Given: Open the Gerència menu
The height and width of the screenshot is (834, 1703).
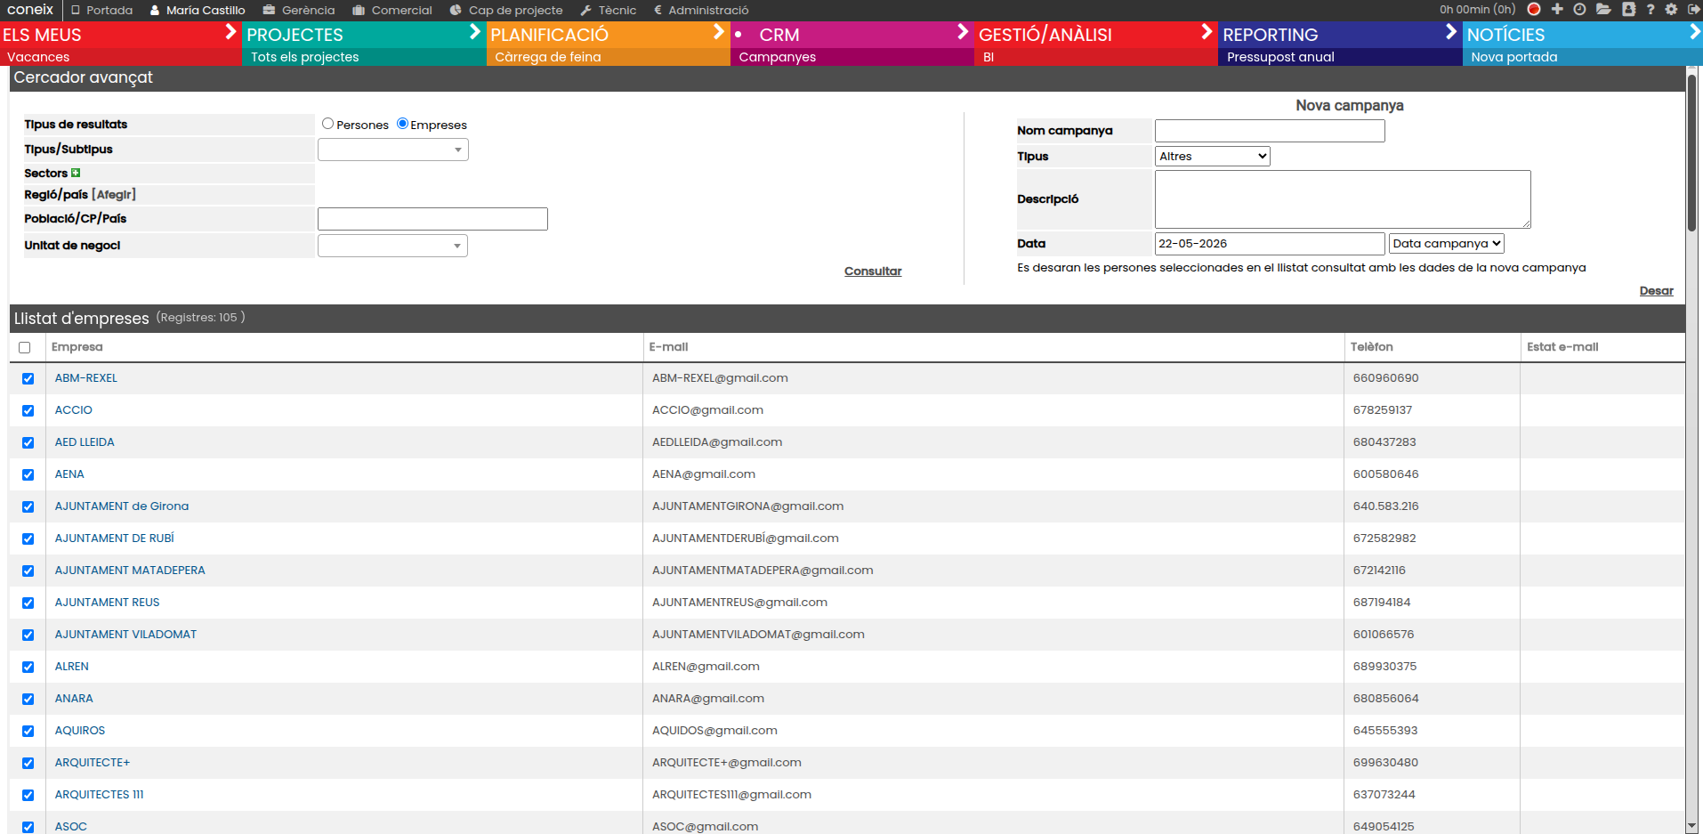Looking at the screenshot, I should 300,10.
